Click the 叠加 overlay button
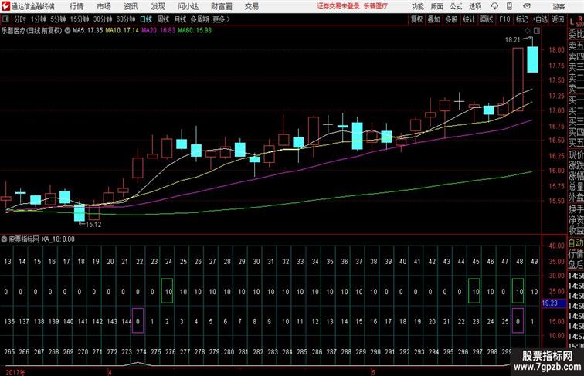 434,19
